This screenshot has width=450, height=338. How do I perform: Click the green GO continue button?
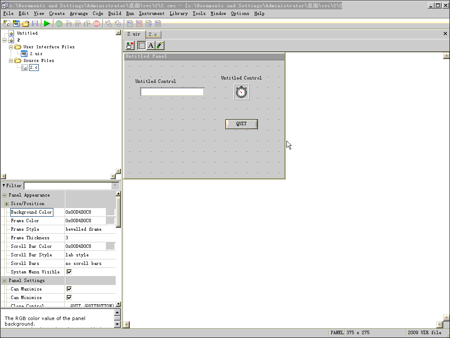pyautogui.click(x=59, y=24)
